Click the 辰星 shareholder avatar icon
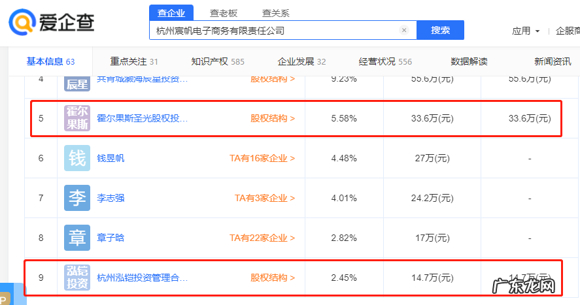 click(x=77, y=84)
